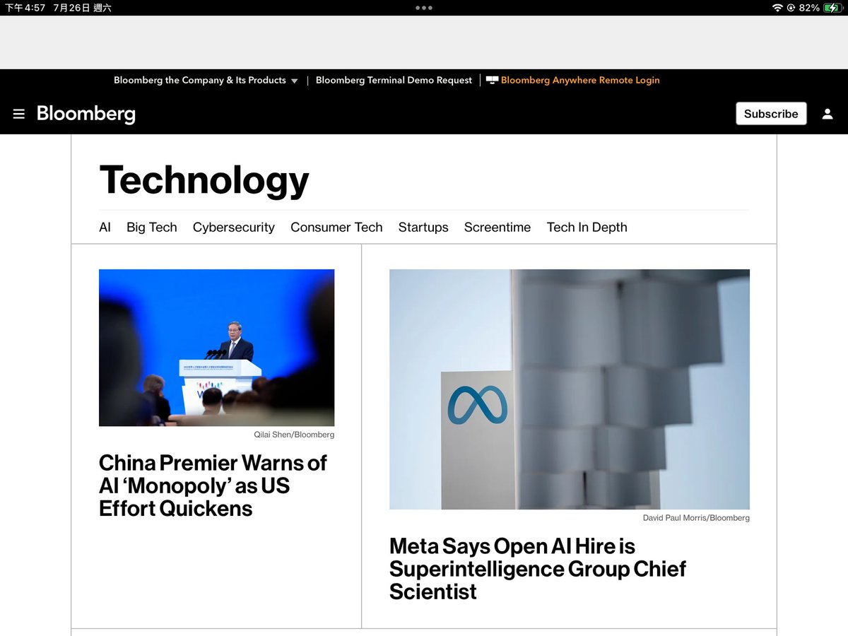Open Bloomberg Anywhere Remote Login
This screenshot has width=848, height=636.
580,81
